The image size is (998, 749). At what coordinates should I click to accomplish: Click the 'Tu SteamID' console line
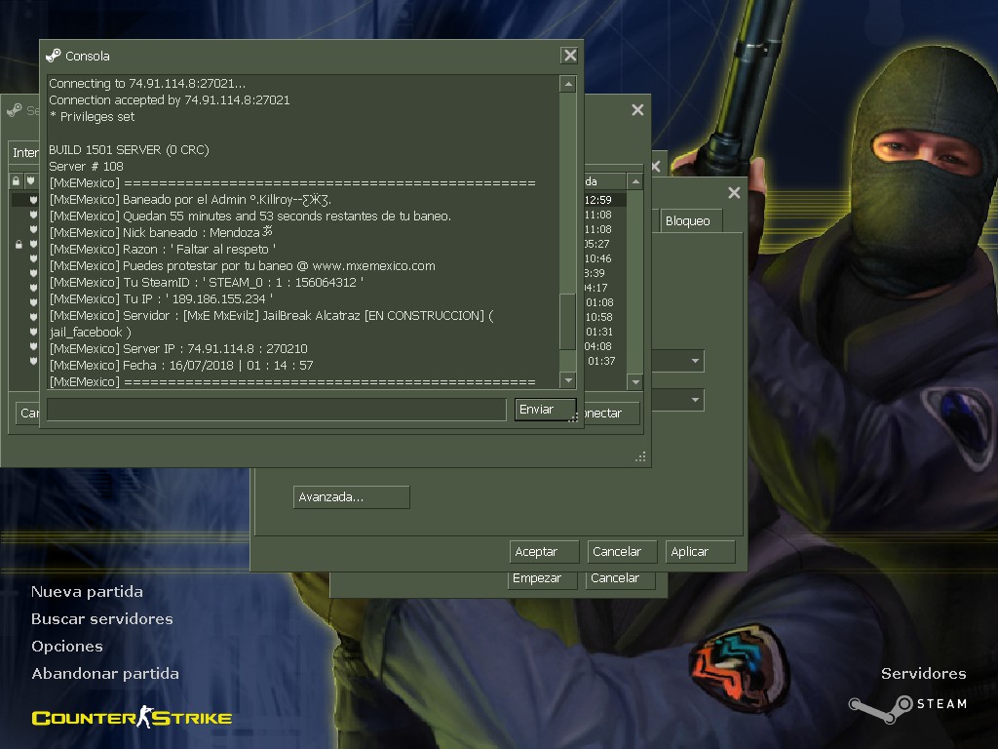207,283
